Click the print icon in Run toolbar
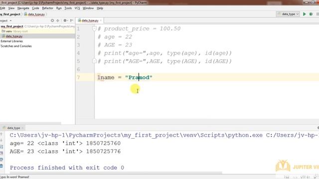 (x=1, y=160)
